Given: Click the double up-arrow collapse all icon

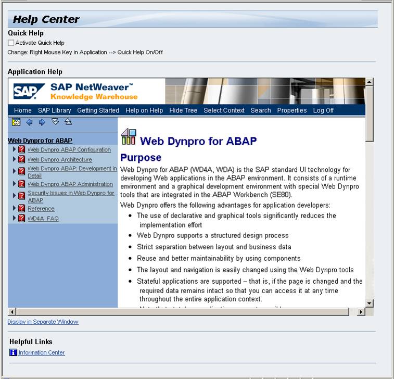Looking at the screenshot, I should point(68,122).
